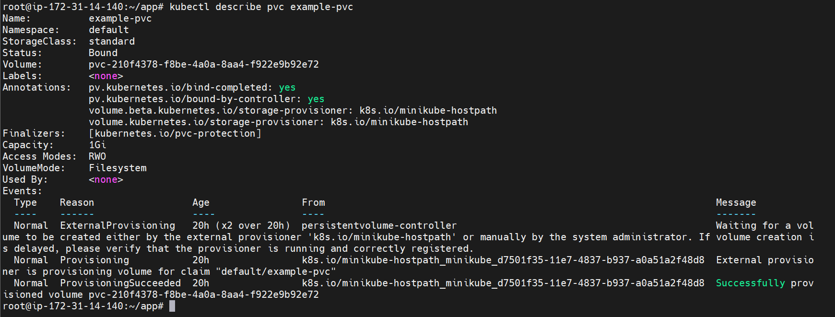Click the "RWO" access mode value
Screen dimensions: 835x317
click(97, 156)
